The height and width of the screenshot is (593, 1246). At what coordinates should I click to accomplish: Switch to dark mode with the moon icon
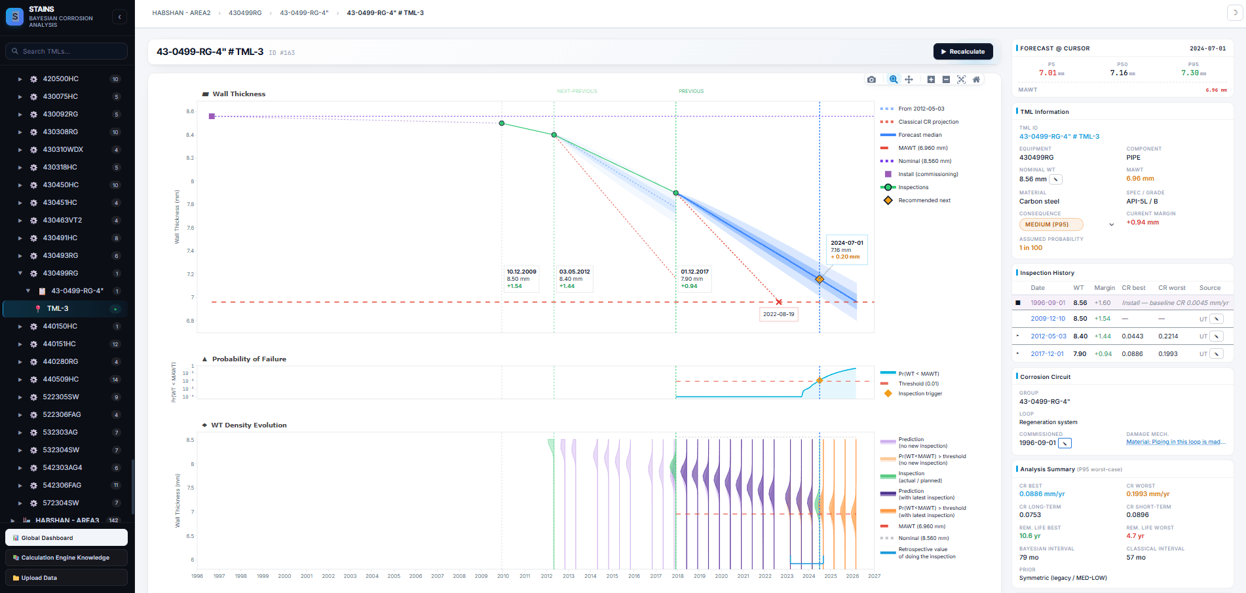[1235, 12]
